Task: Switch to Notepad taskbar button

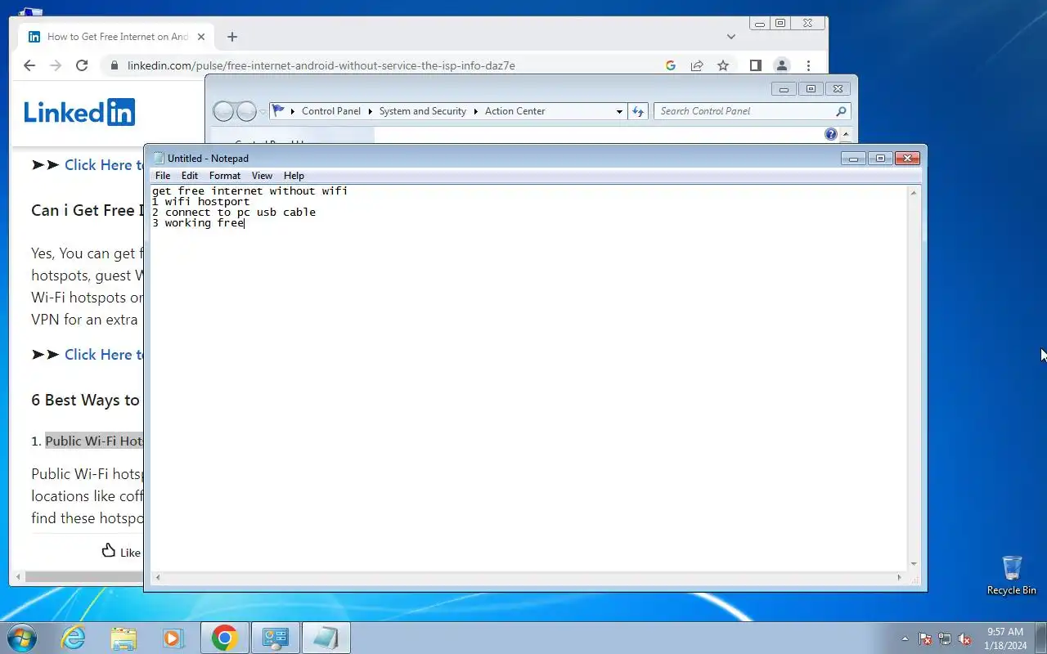Action: coord(326,638)
